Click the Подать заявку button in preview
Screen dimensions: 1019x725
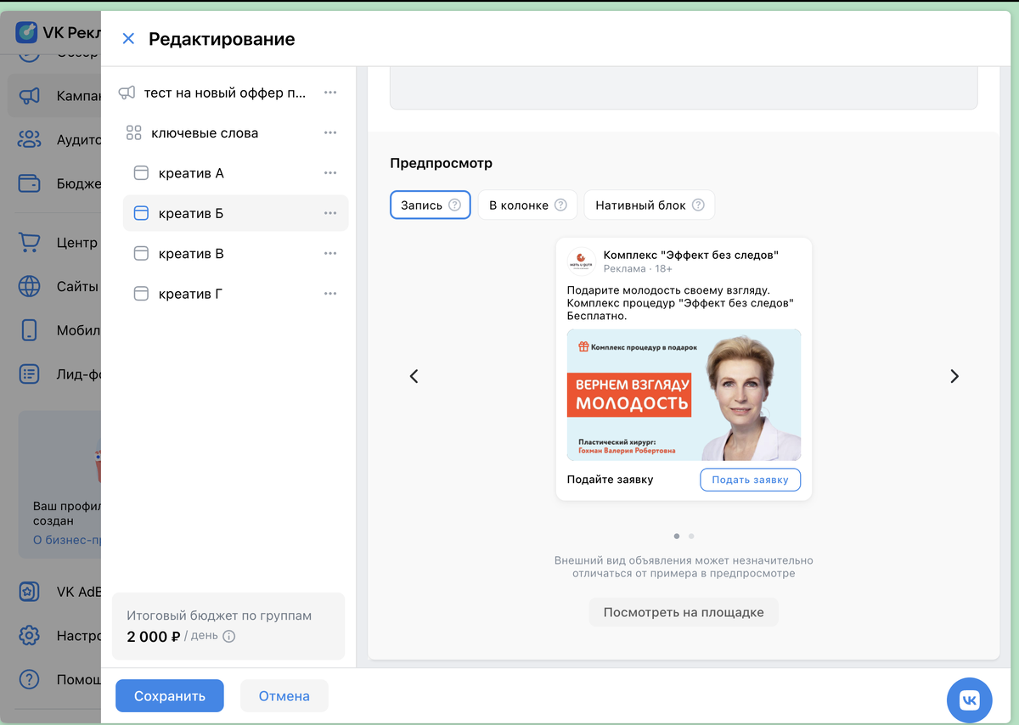pos(751,480)
